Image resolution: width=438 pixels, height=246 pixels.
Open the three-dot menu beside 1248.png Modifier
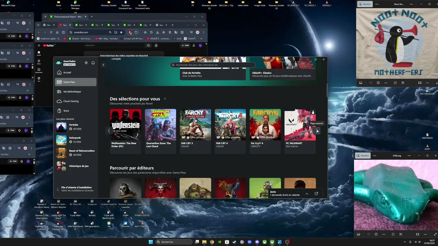point(375,156)
